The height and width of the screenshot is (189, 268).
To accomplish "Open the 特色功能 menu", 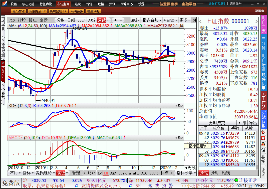I will [x=46, y=4].
